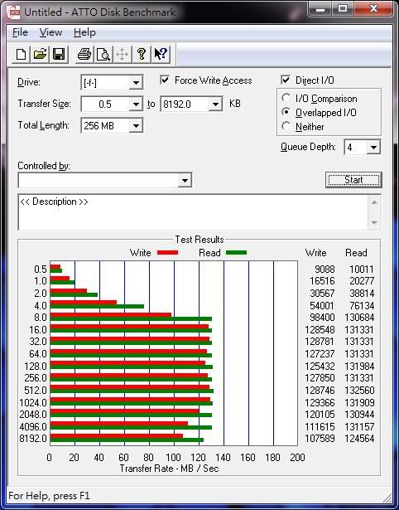Save results using the floppy disk icon
Screen dimensions: 399x510
(x=59, y=55)
